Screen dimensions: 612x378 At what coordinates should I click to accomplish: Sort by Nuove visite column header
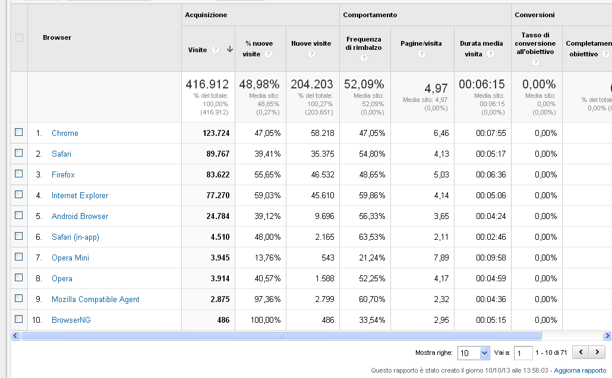click(311, 43)
